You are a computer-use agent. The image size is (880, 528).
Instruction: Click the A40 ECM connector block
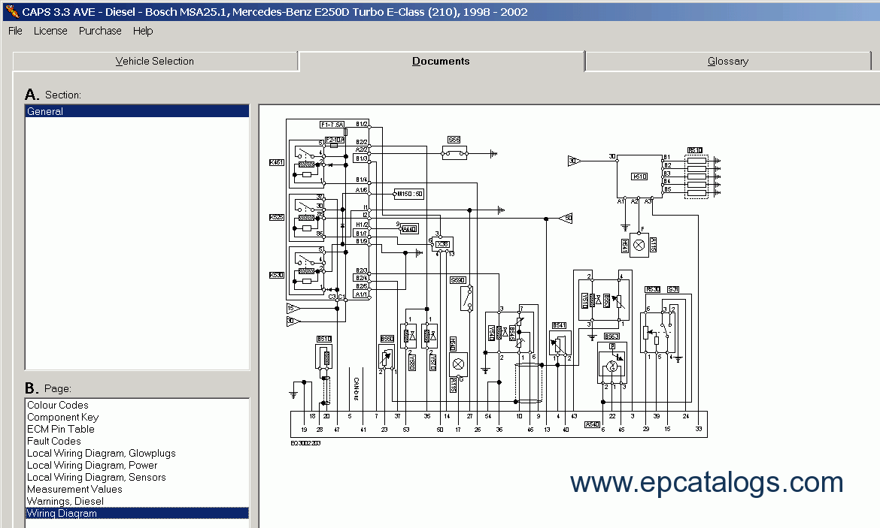(499, 424)
